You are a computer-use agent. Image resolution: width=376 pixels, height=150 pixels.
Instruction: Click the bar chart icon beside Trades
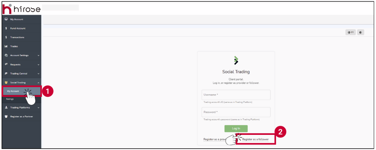coord(6,46)
